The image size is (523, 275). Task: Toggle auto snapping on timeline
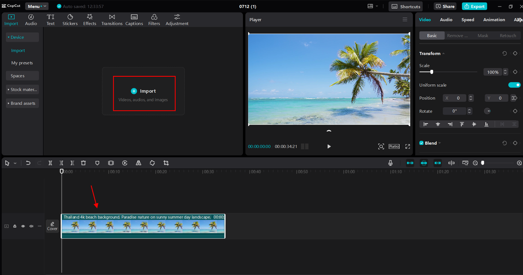(x=424, y=163)
